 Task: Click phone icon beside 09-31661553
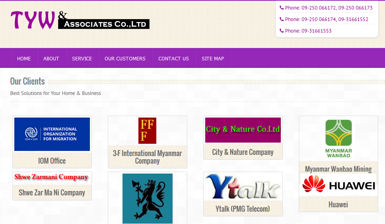pyautogui.click(x=282, y=31)
